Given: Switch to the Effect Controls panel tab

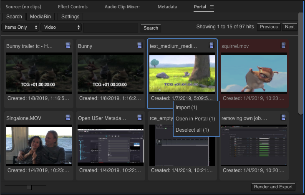Looking at the screenshot, I should (73, 7).
